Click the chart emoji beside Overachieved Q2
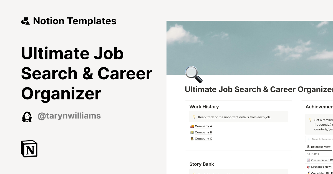Viewport: 333px width, 174px height. pos(309,160)
